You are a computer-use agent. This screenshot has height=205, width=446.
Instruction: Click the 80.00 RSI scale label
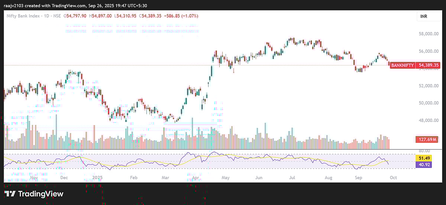point(424,151)
